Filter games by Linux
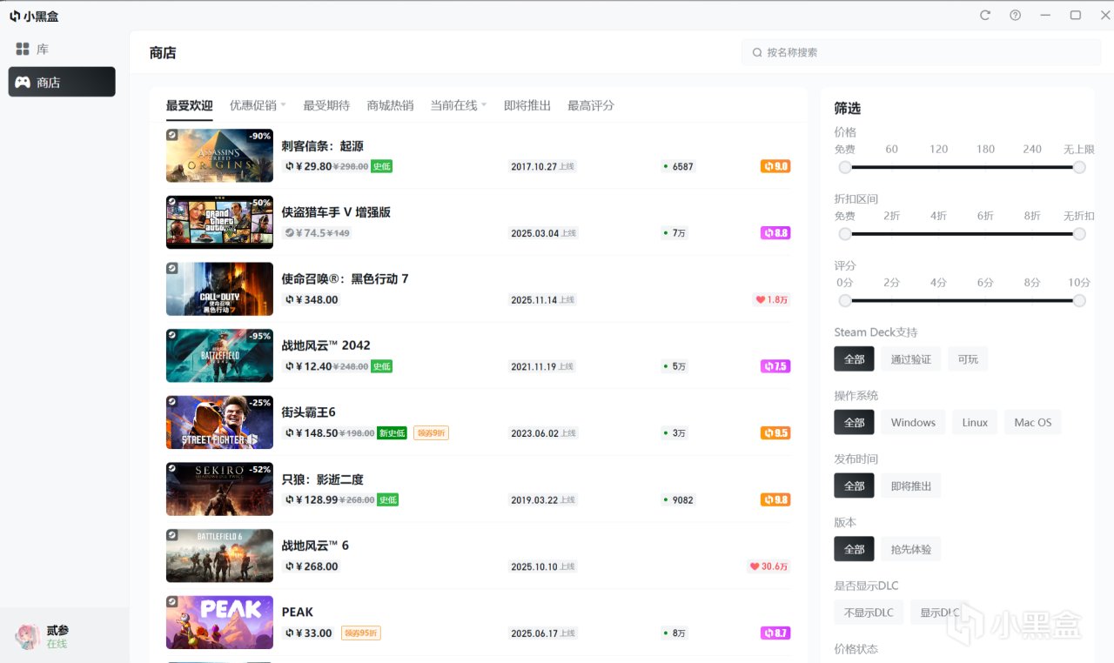Viewport: 1114px width, 663px height. 975,423
